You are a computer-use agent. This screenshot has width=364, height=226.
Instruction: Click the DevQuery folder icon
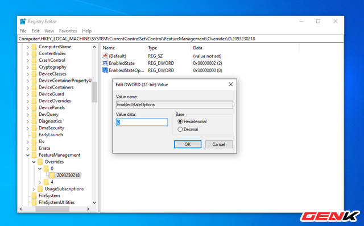coord(34,115)
